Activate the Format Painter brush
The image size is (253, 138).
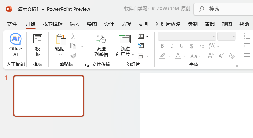pos(73,56)
